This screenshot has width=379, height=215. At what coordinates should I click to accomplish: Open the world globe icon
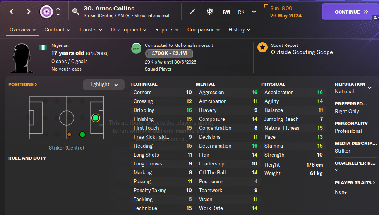209,12
